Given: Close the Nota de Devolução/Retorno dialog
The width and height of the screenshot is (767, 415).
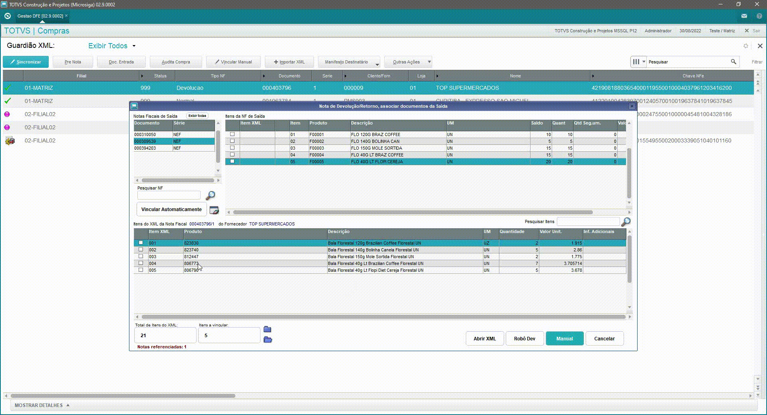Looking at the screenshot, I should coord(632,106).
